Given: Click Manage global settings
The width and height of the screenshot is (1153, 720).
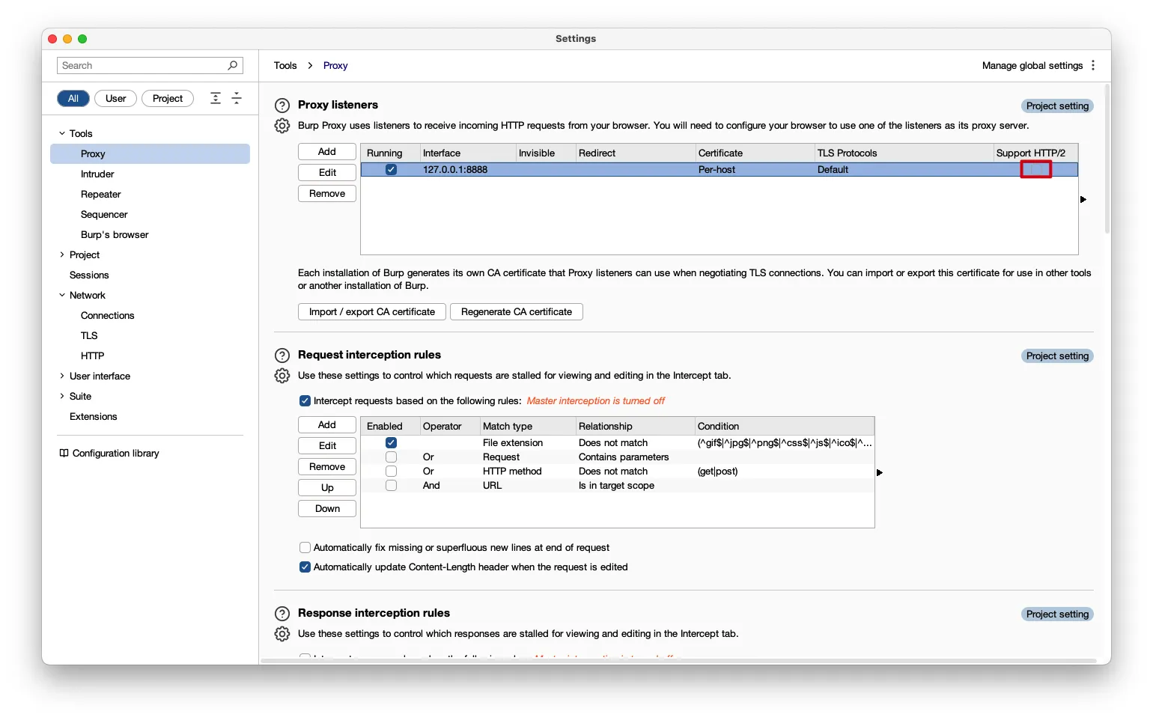Looking at the screenshot, I should (1032, 65).
